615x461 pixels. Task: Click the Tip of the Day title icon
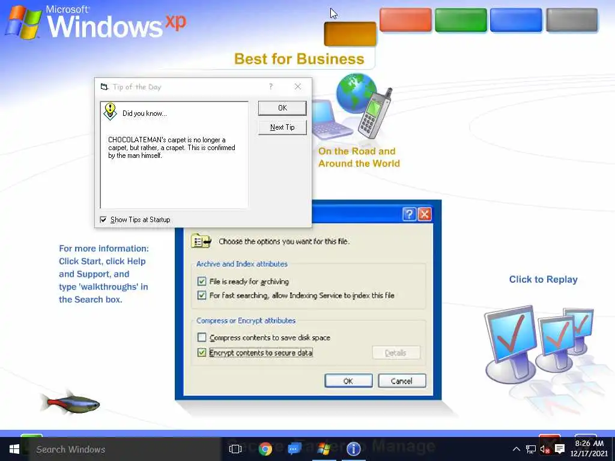point(105,86)
